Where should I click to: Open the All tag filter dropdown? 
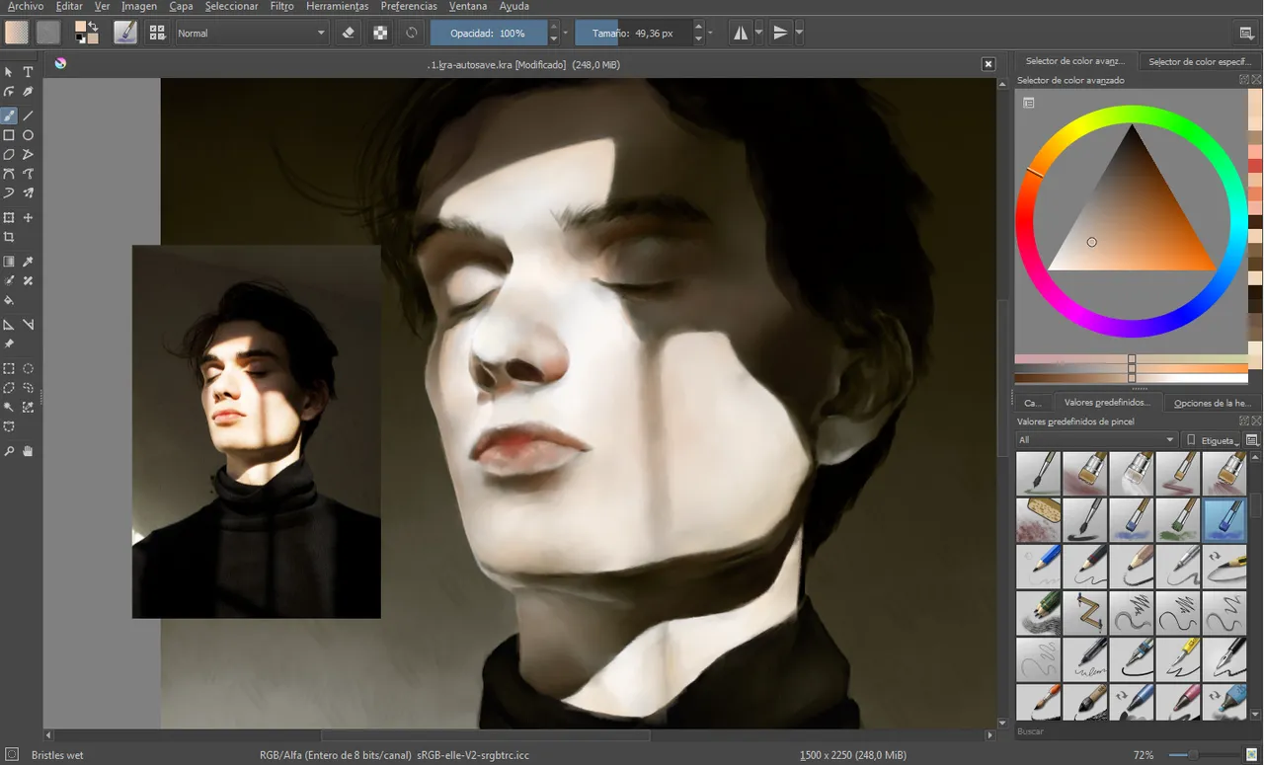(x=1096, y=440)
